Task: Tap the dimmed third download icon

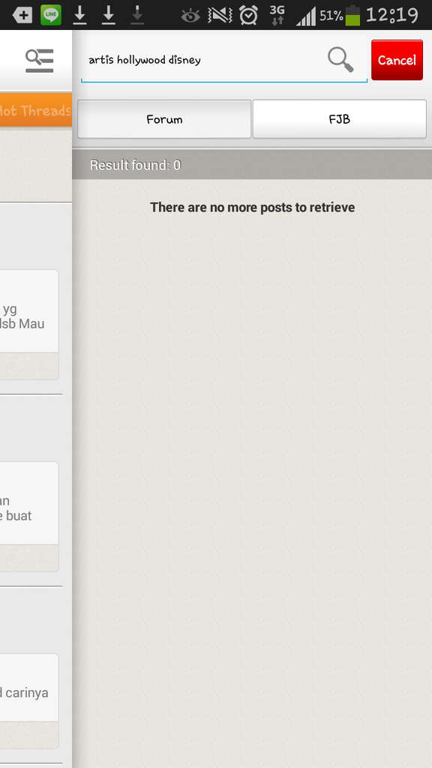Action: [138, 15]
